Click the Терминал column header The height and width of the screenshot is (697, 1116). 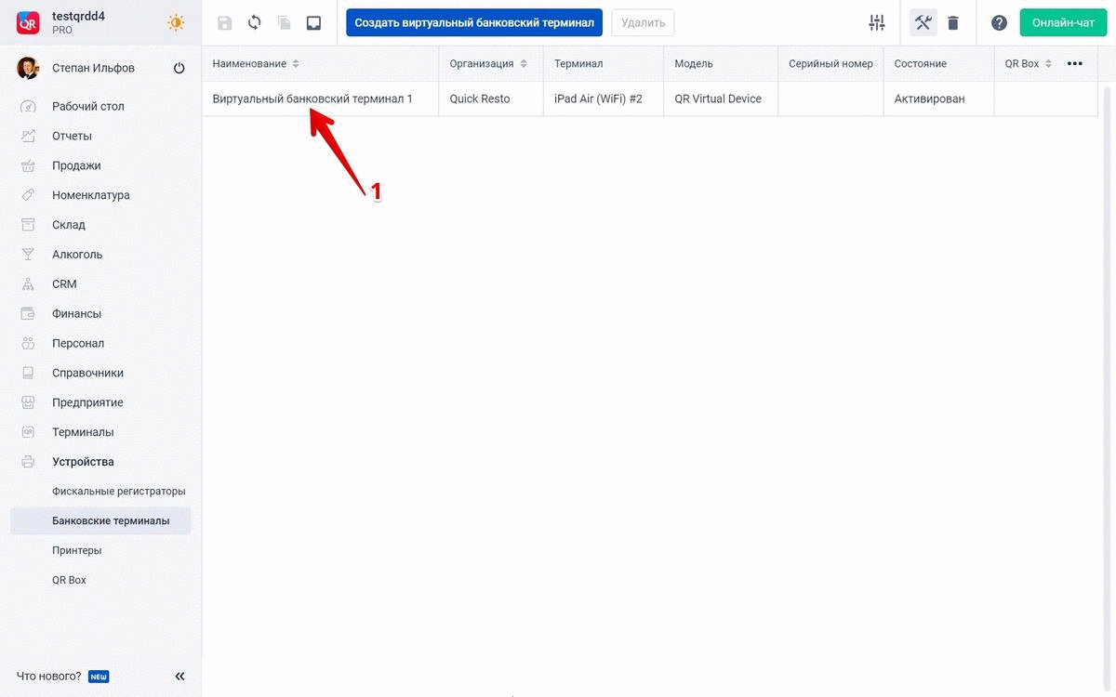[578, 64]
